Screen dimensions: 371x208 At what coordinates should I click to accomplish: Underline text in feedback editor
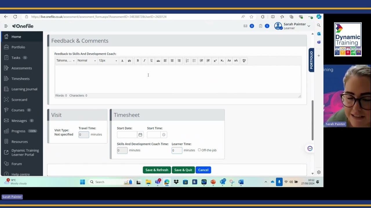151,61
